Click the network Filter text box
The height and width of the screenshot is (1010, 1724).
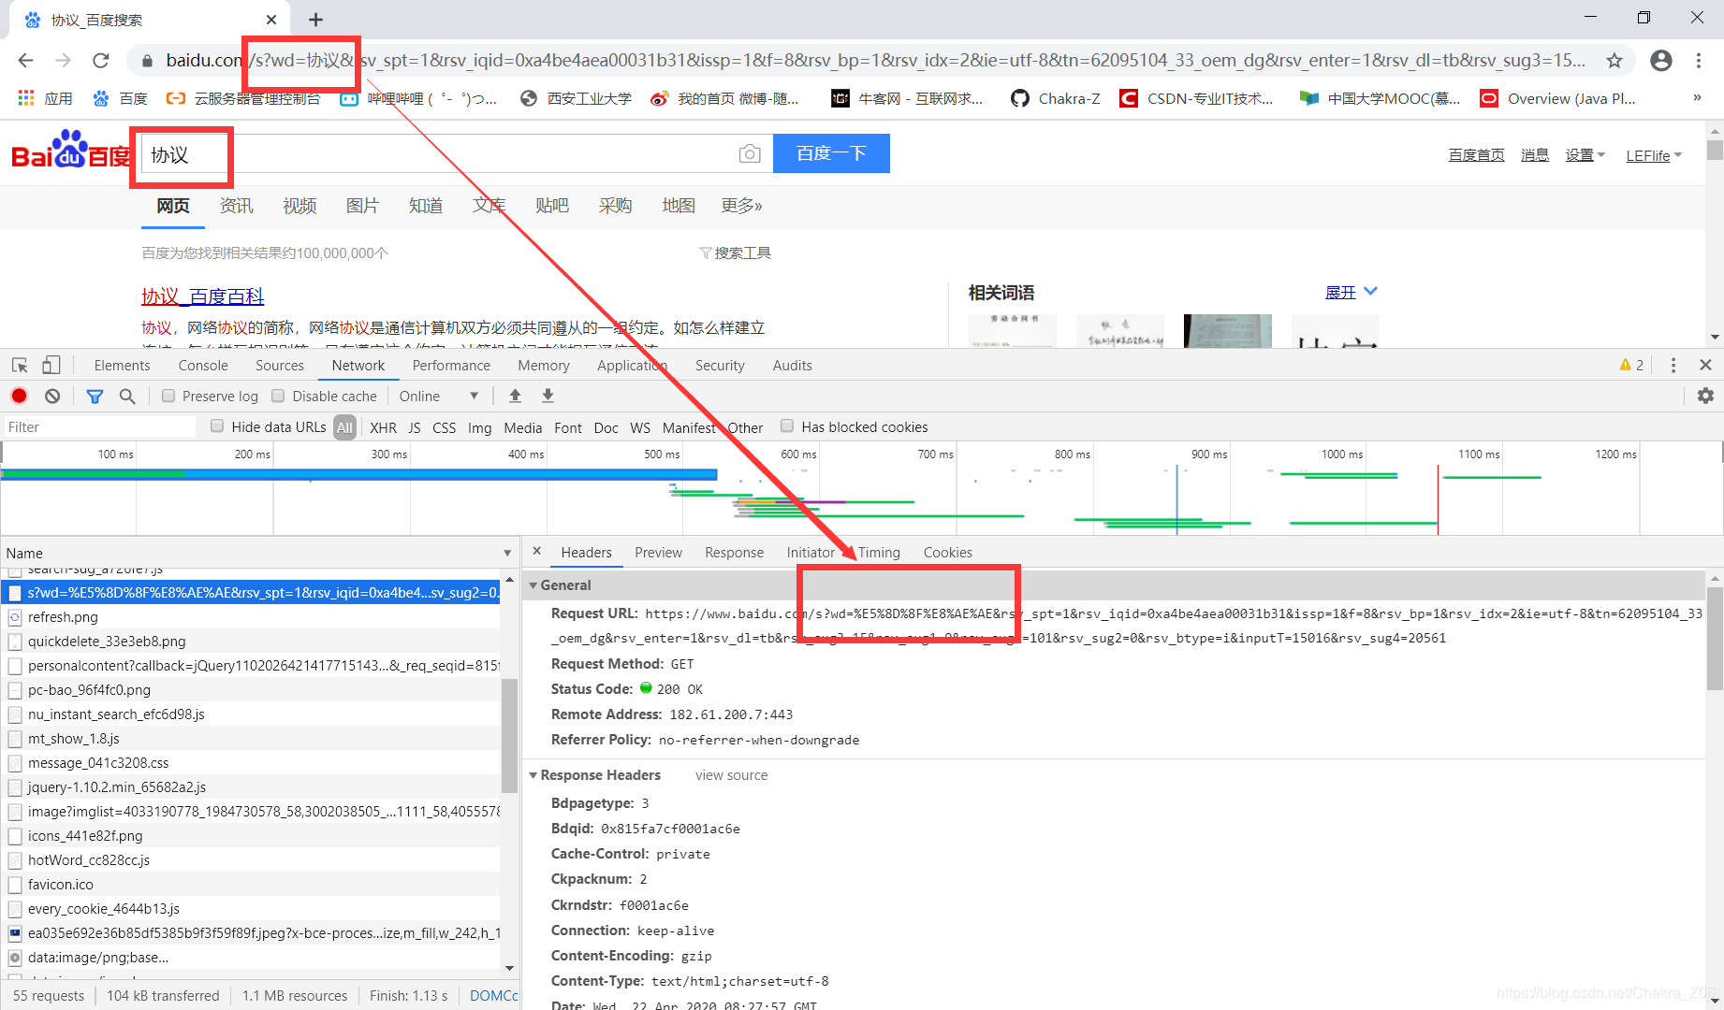coord(99,427)
